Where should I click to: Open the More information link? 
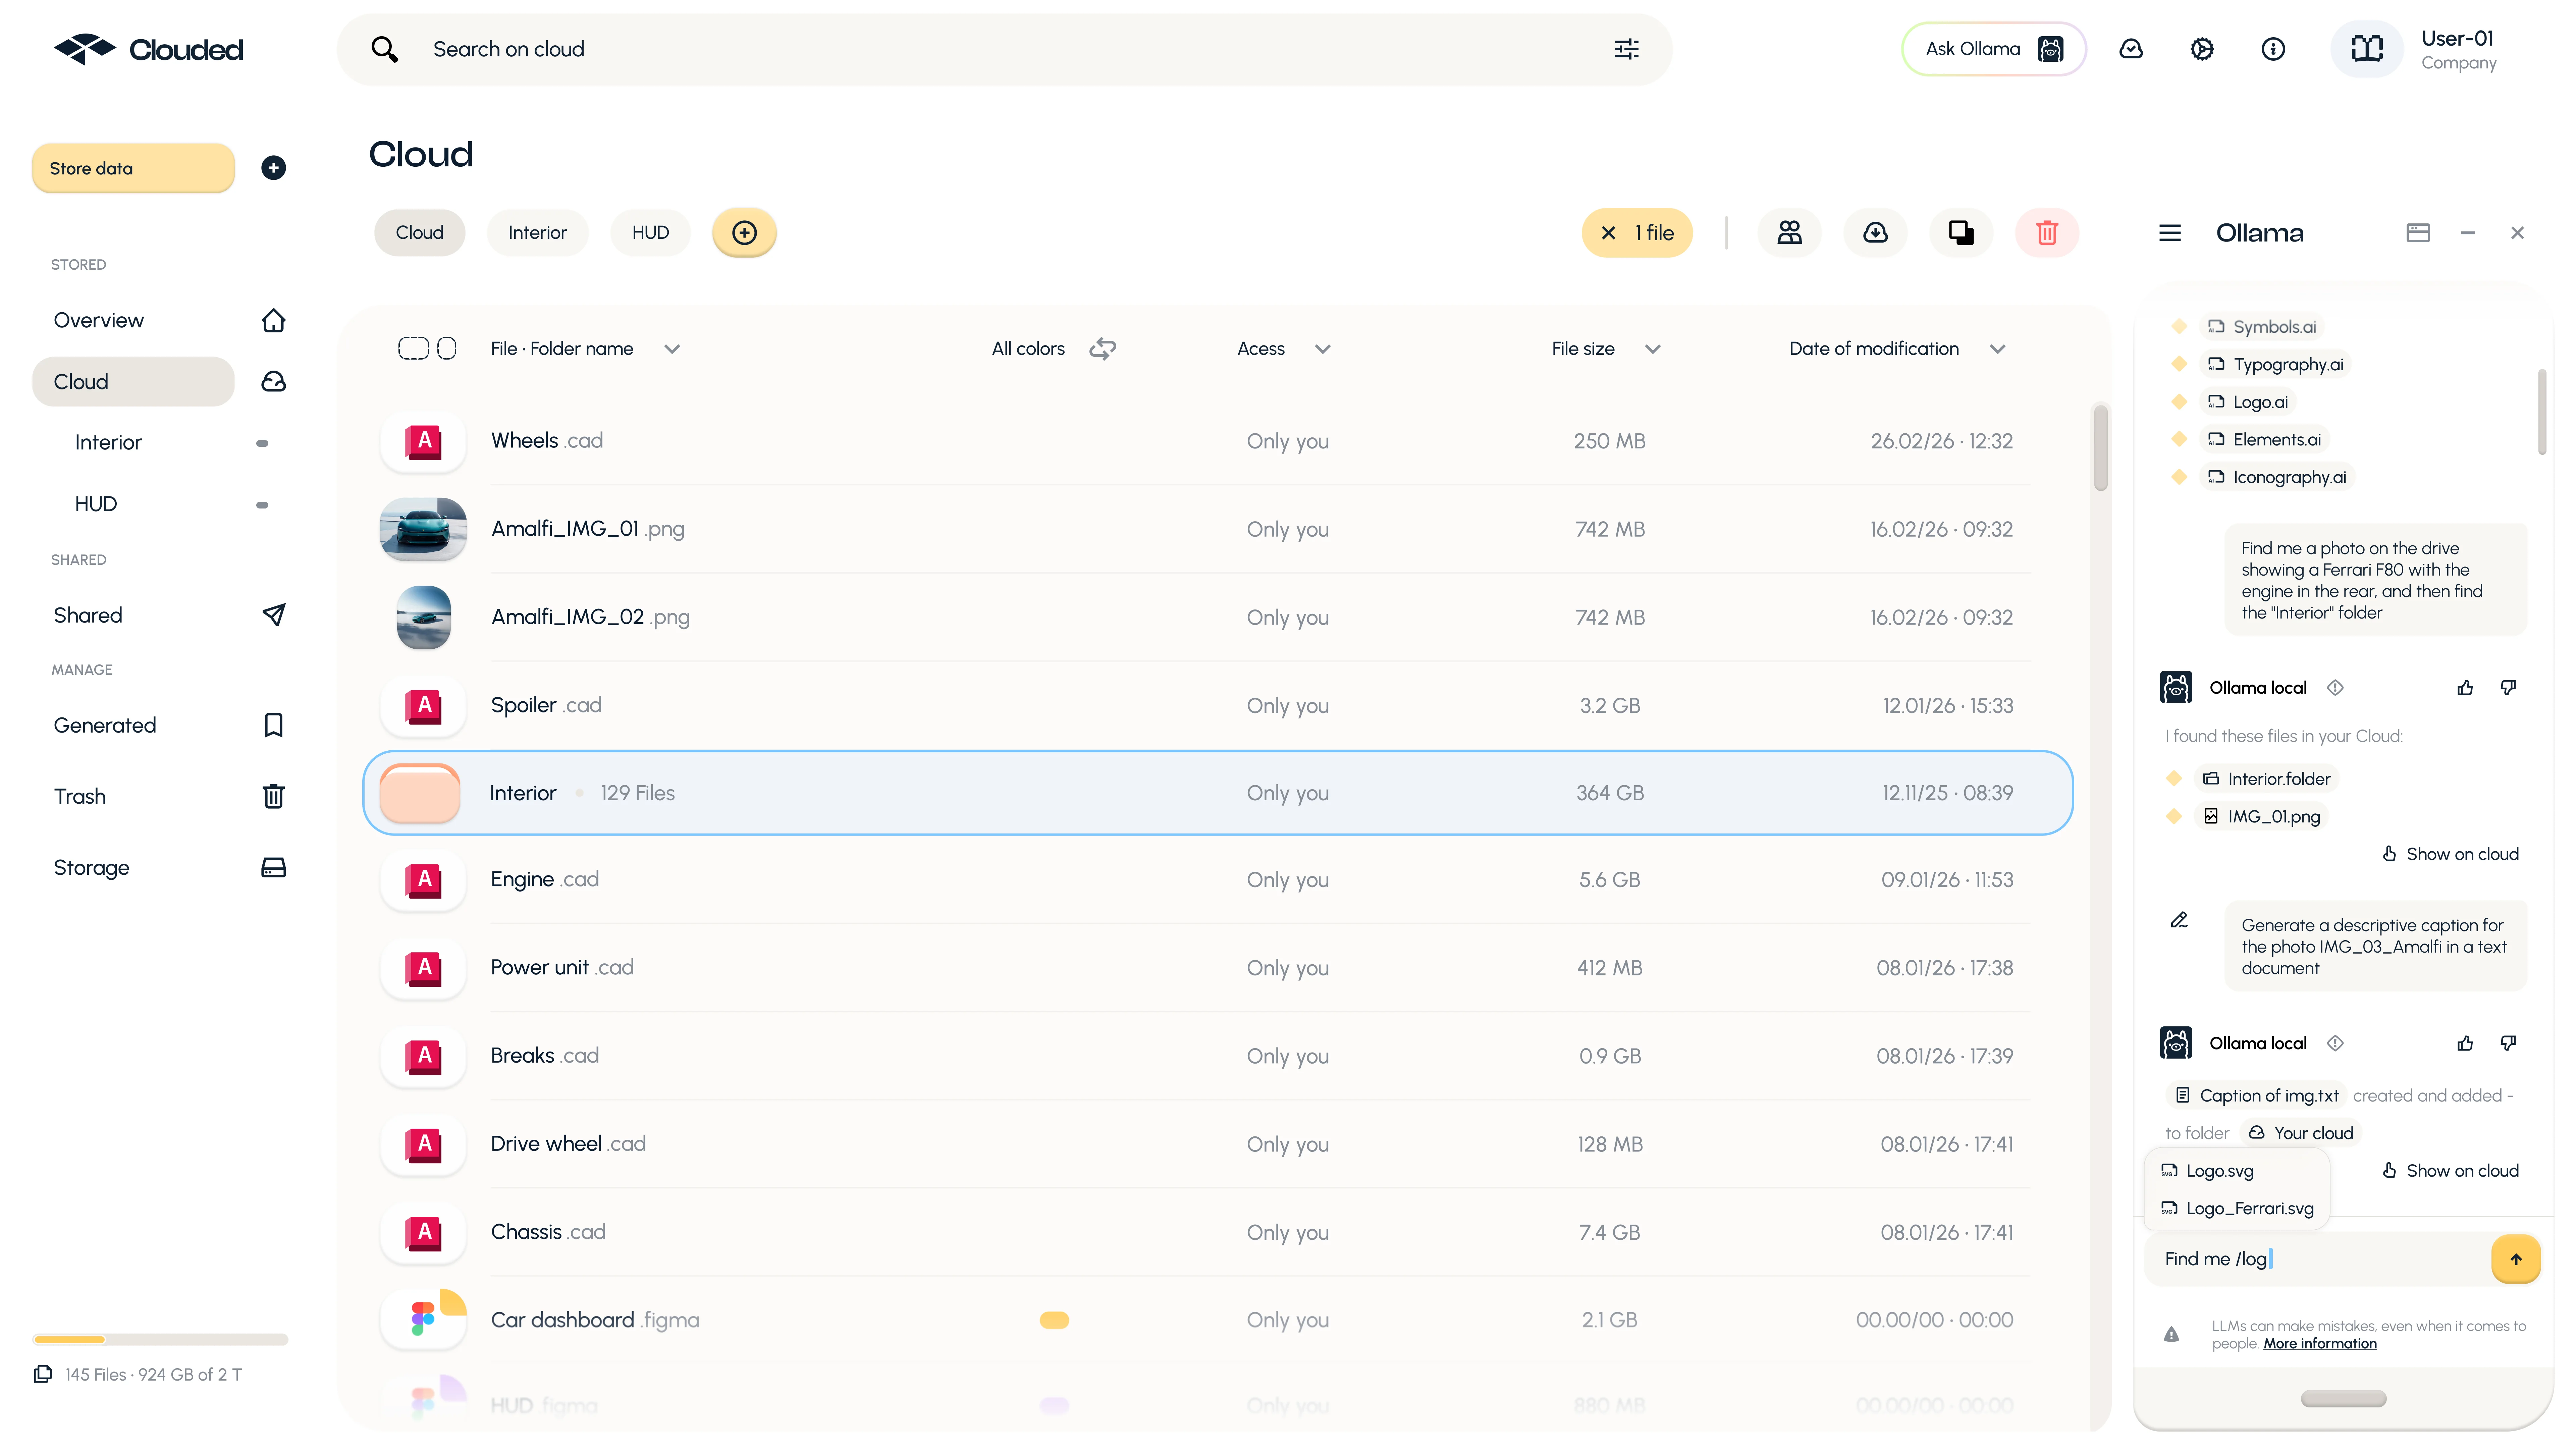point(2320,1344)
